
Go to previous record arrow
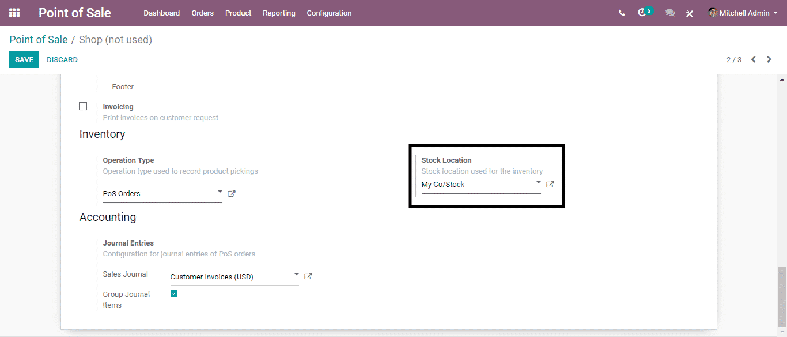pos(753,59)
